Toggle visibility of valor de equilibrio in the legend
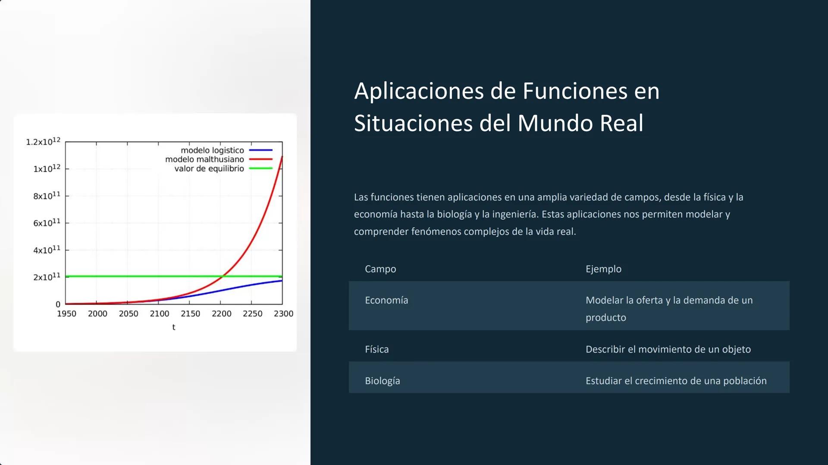Screen dimensions: 828x465 coord(208,168)
